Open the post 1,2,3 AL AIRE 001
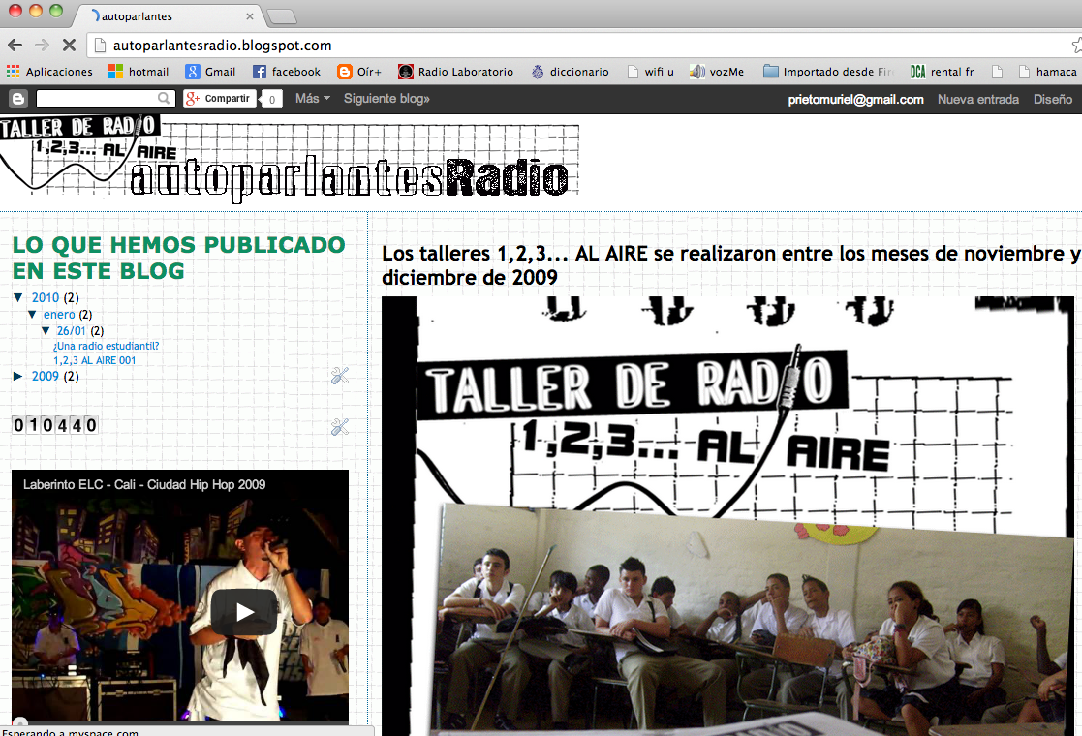This screenshot has width=1082, height=736. tap(95, 360)
